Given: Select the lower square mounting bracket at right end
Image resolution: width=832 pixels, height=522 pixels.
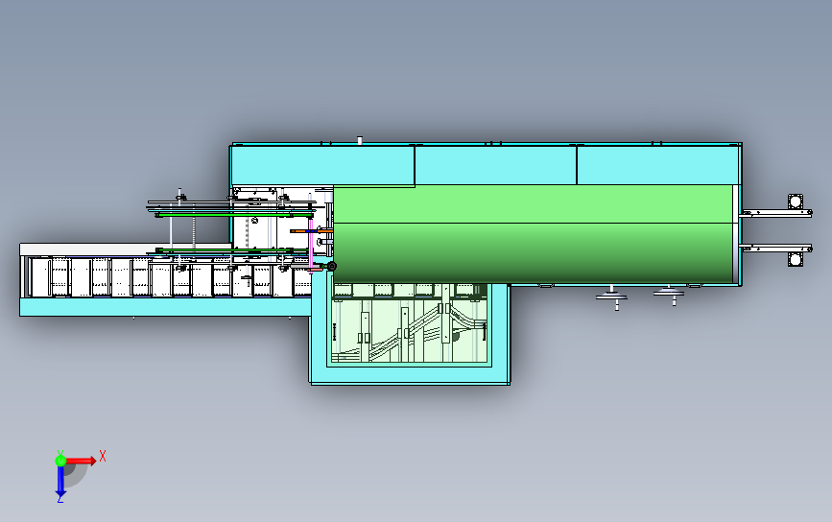Looking at the screenshot, I should point(795,259).
